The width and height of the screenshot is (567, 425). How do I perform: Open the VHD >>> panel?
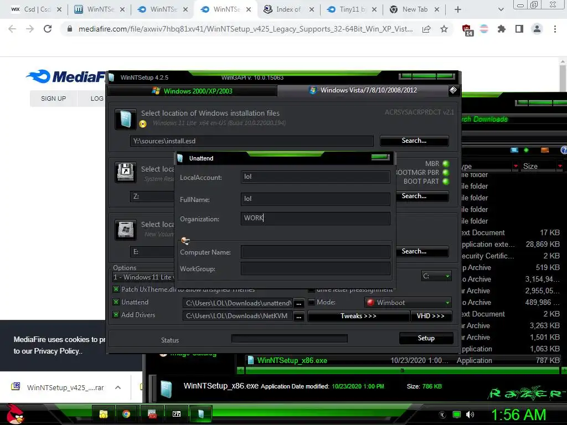pos(431,316)
